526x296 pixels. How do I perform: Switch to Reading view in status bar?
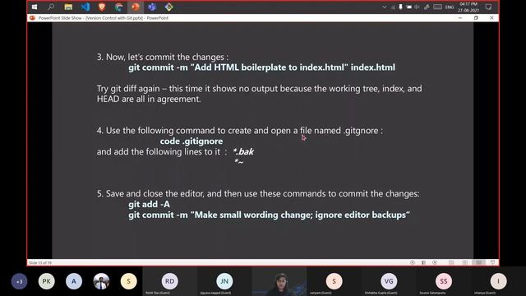(478, 262)
